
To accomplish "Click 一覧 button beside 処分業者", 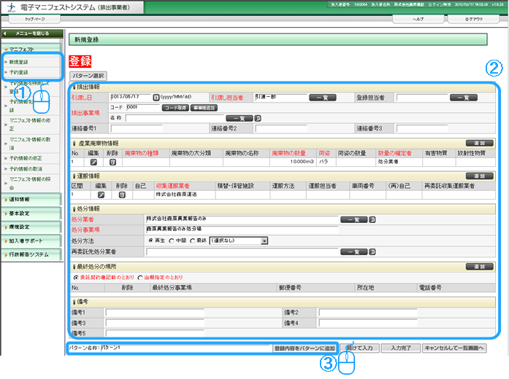I will pyautogui.click(x=354, y=219).
